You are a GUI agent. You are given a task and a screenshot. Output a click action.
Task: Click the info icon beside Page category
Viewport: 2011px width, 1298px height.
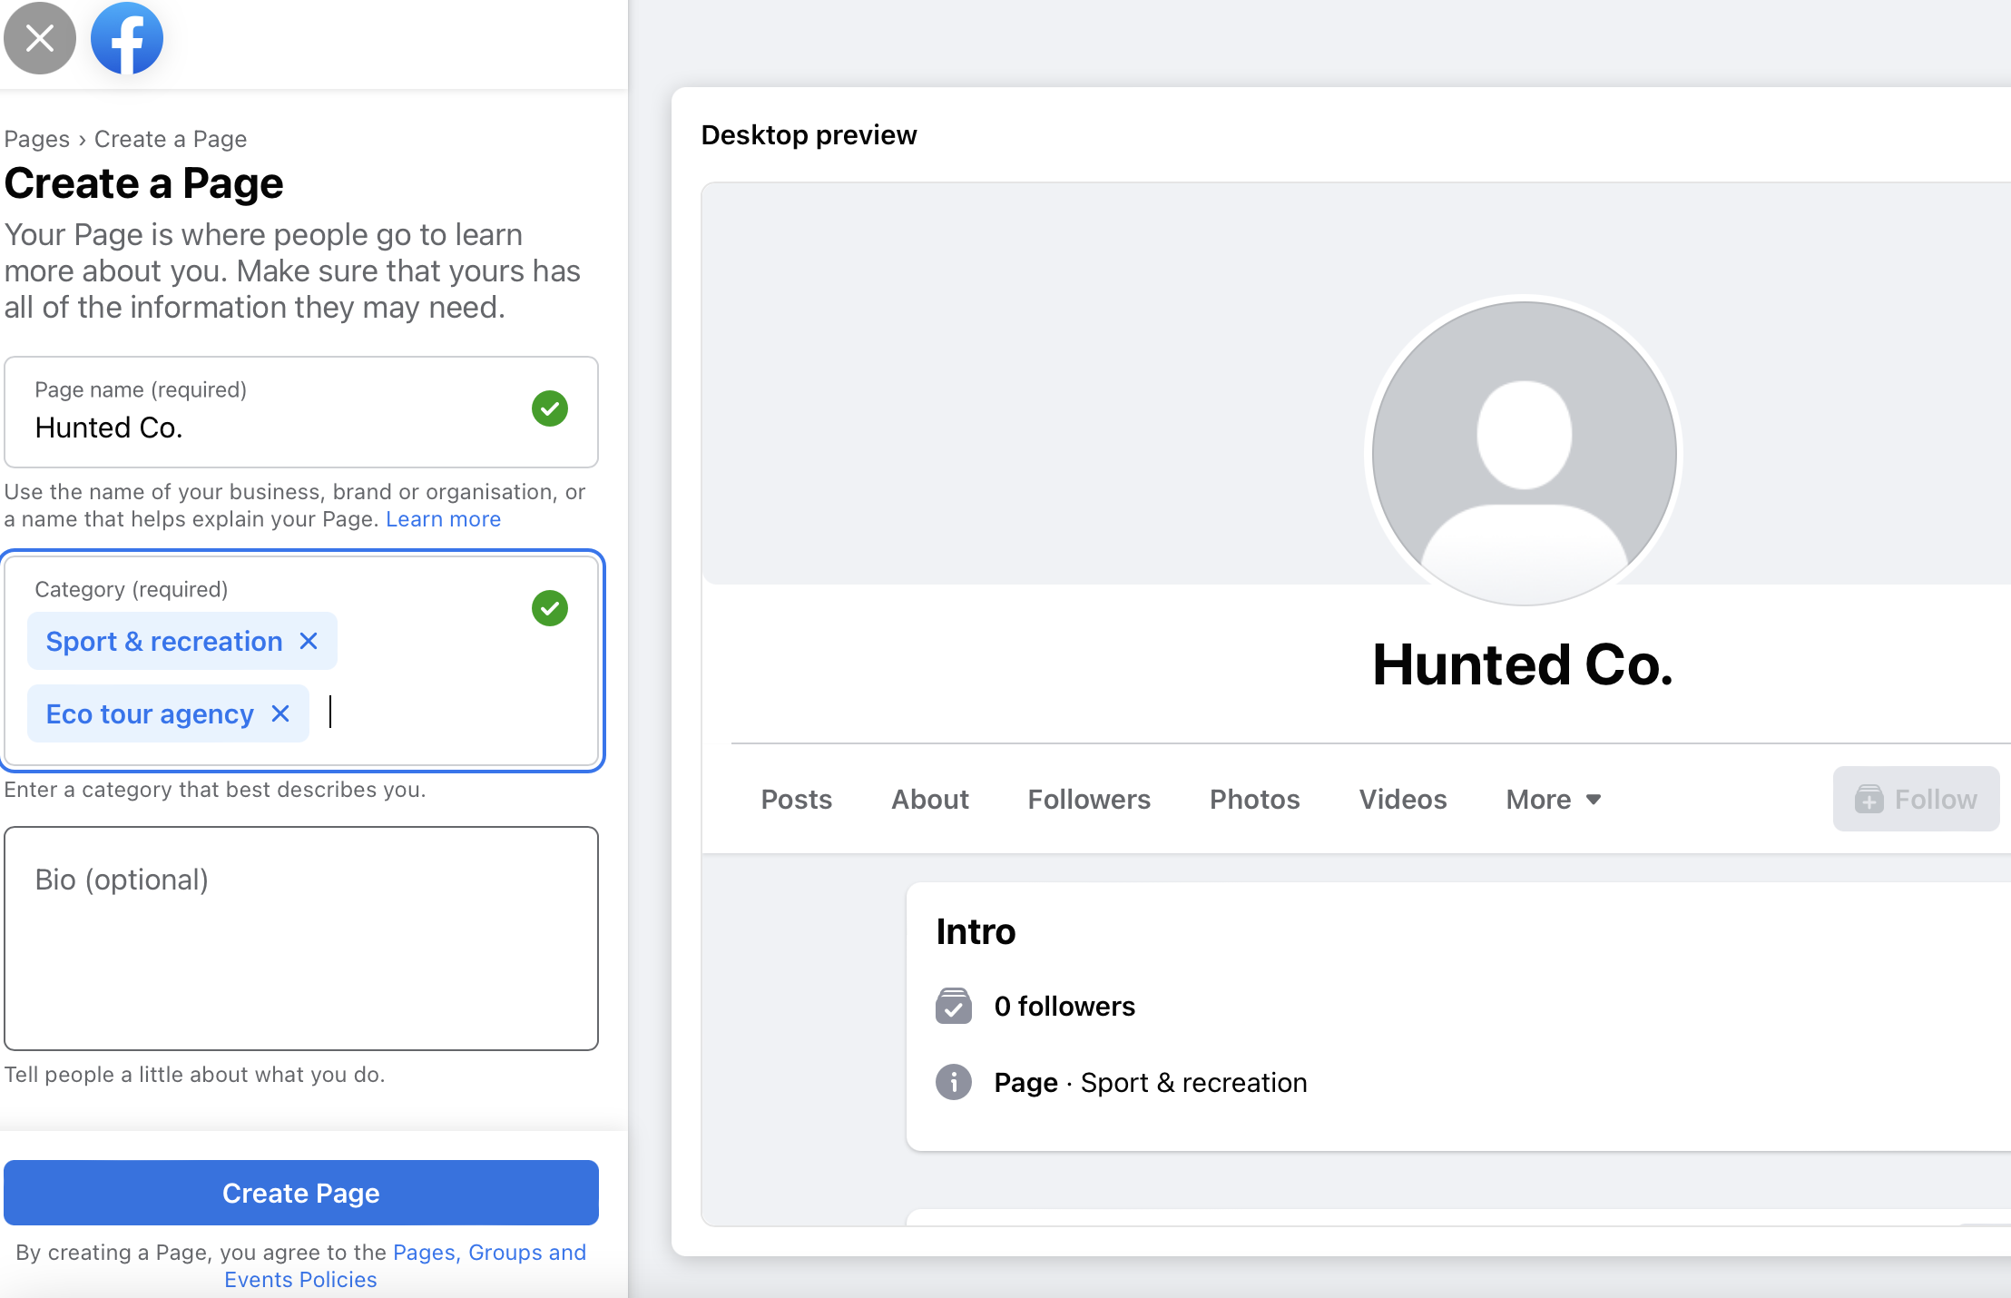(x=953, y=1082)
